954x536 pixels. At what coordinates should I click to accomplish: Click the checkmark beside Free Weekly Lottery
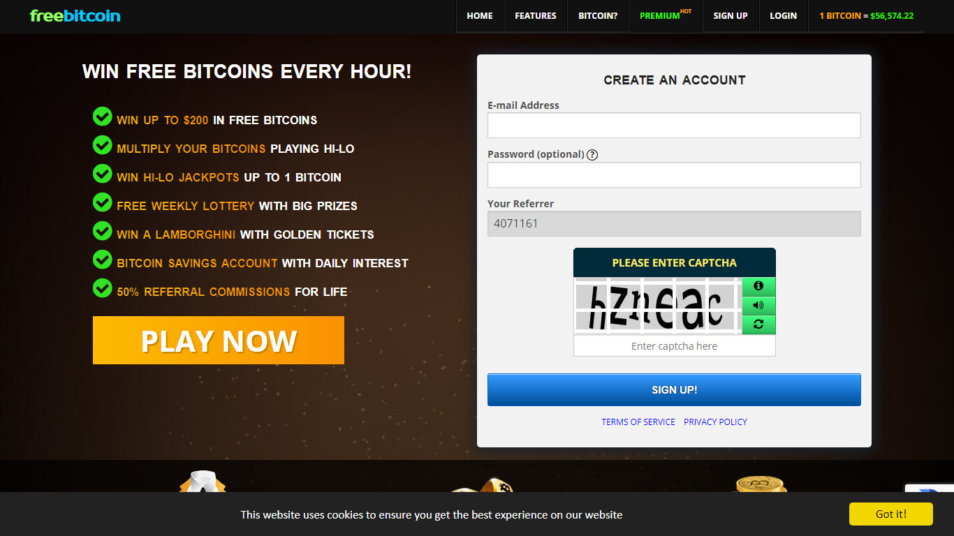pyautogui.click(x=102, y=202)
